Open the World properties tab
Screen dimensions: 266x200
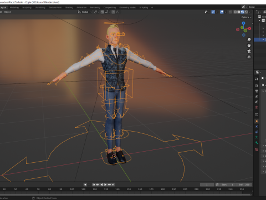coord(257,107)
